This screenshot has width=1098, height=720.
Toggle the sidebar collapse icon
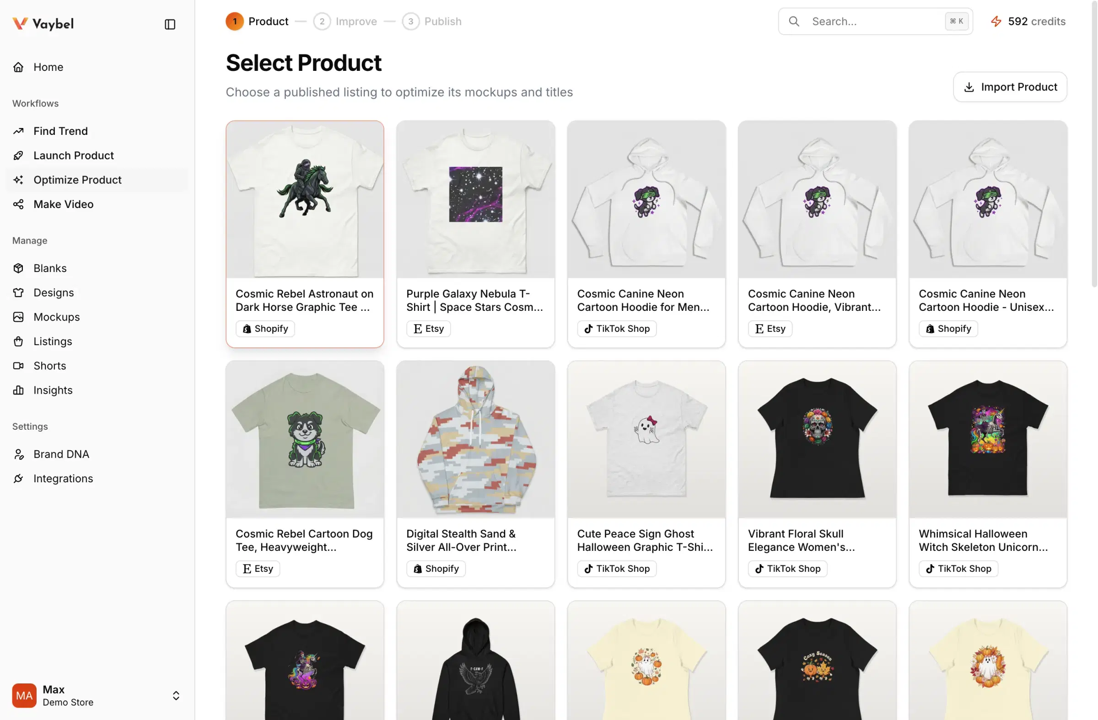click(170, 24)
